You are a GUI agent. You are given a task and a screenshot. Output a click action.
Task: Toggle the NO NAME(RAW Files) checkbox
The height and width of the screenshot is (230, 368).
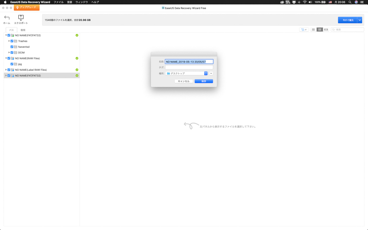9,58
